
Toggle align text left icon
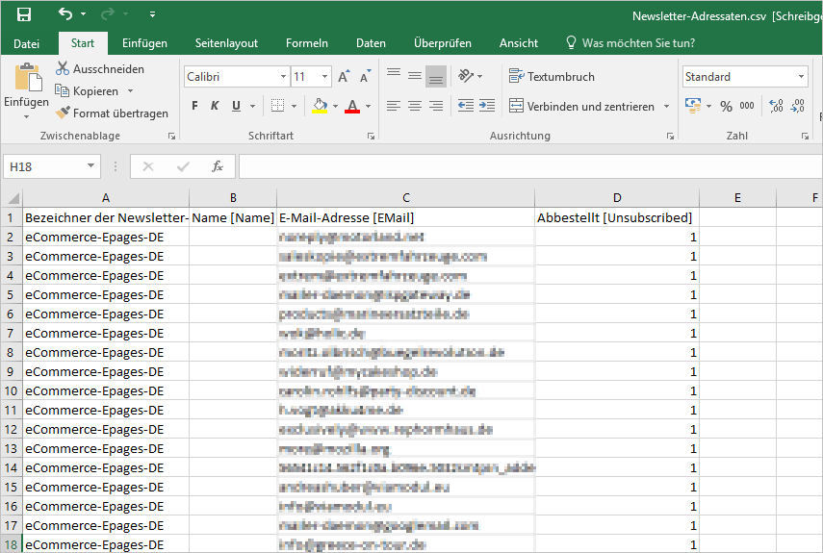coord(394,106)
